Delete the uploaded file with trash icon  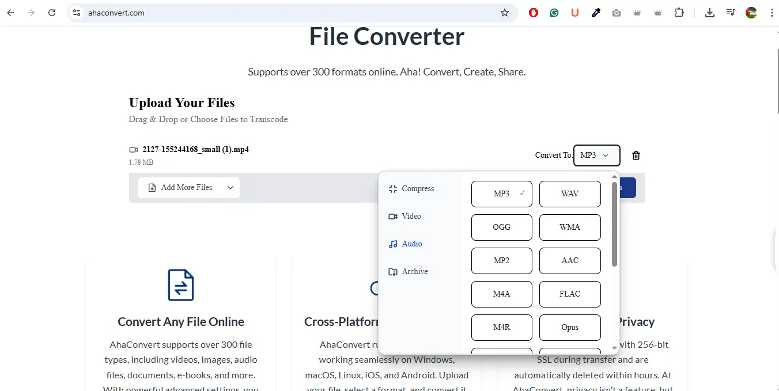pyautogui.click(x=636, y=155)
